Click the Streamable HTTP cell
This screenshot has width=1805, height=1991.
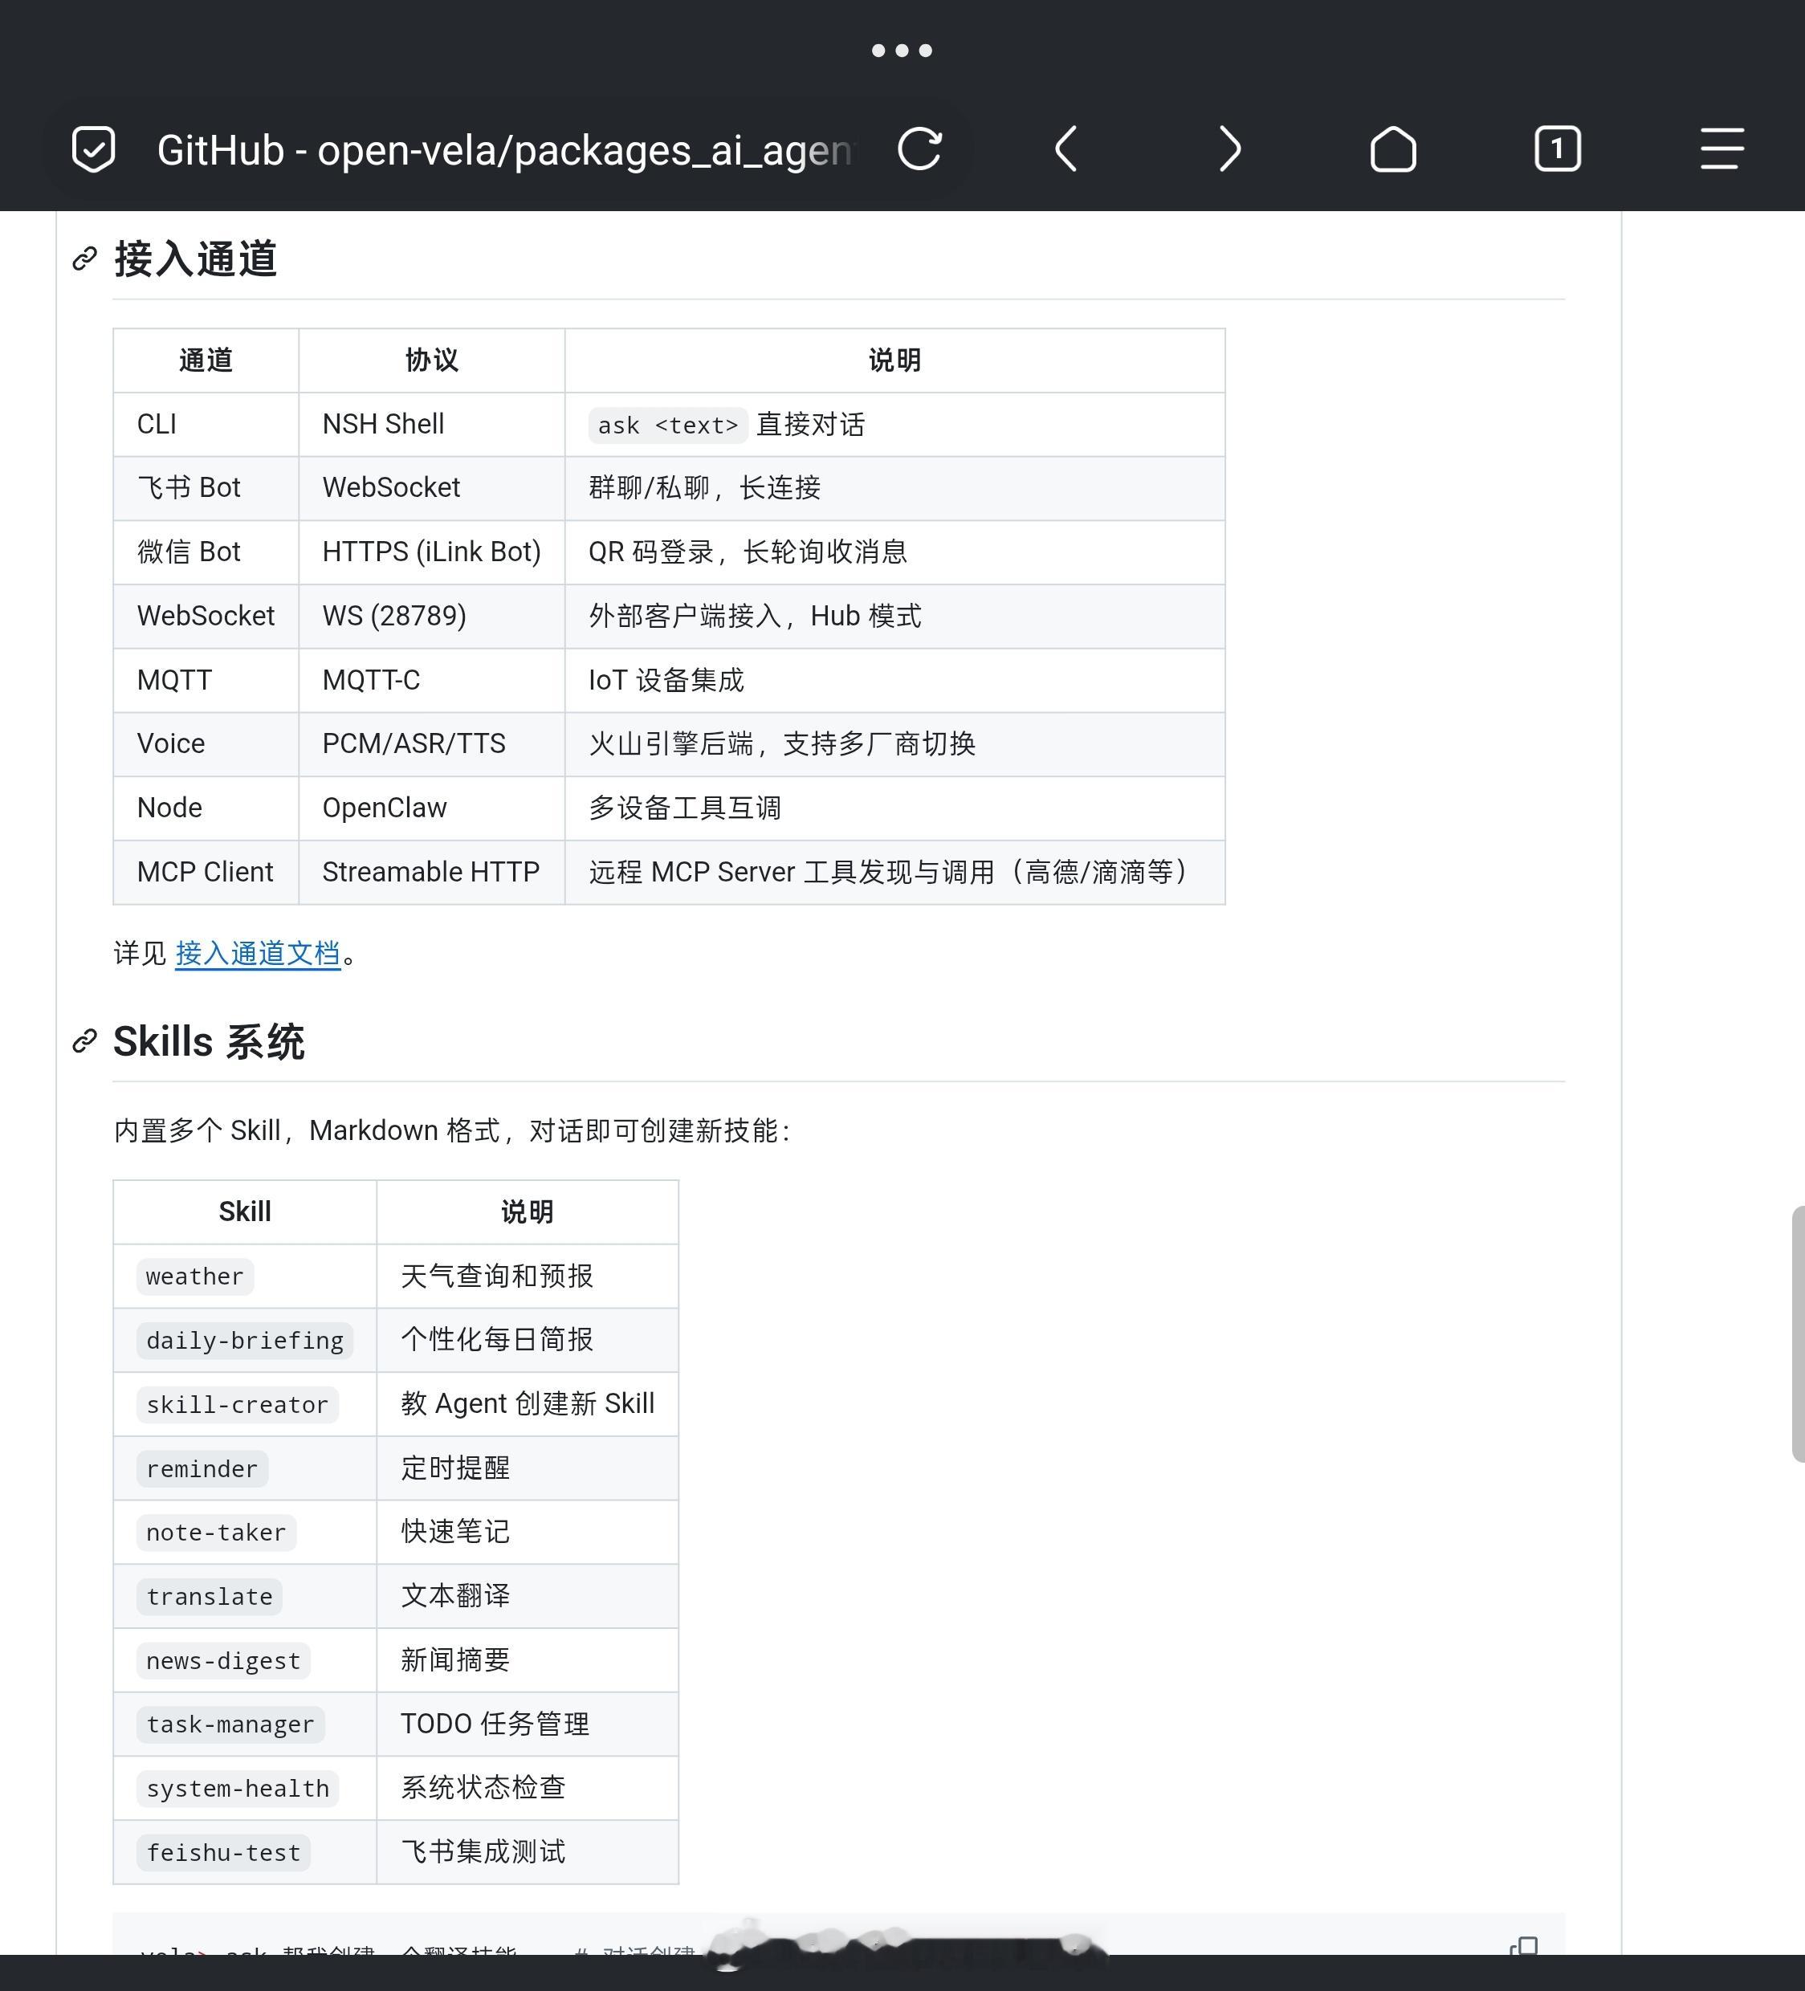click(x=432, y=872)
